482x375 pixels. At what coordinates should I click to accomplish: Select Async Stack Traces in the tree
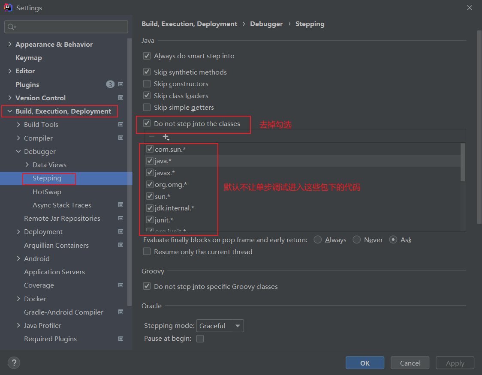tap(62, 205)
